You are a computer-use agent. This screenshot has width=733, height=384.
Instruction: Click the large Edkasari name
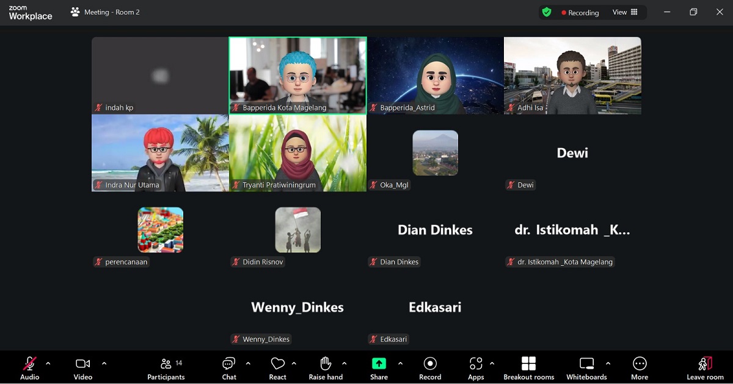pos(435,307)
